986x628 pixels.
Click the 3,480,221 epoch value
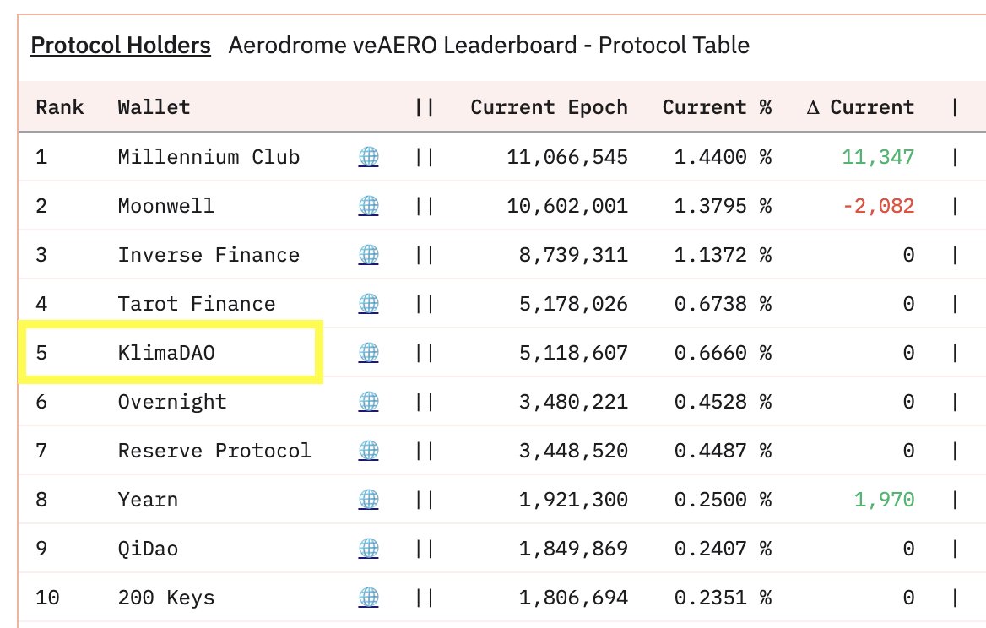573,403
